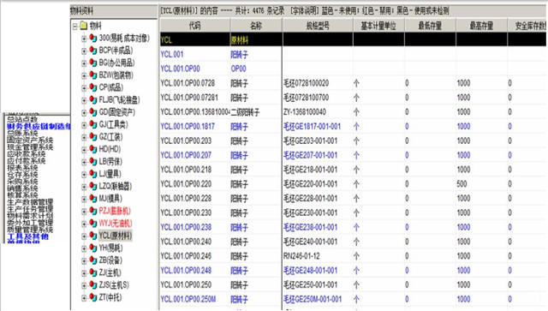
Task: Click the 代码 column header
Action: pyautogui.click(x=194, y=26)
